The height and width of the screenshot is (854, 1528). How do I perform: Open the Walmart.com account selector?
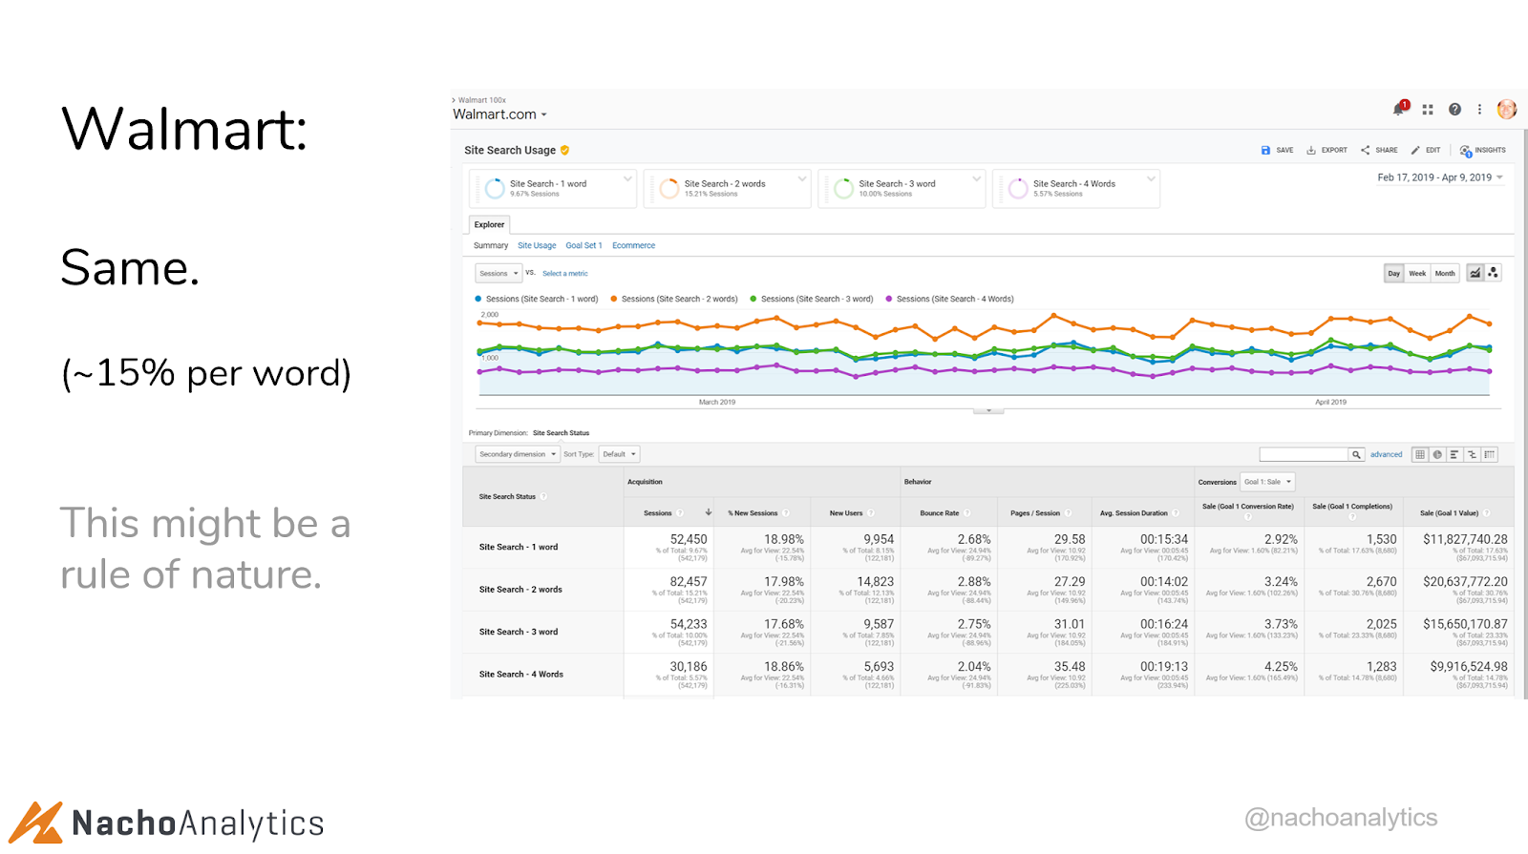pos(499,115)
